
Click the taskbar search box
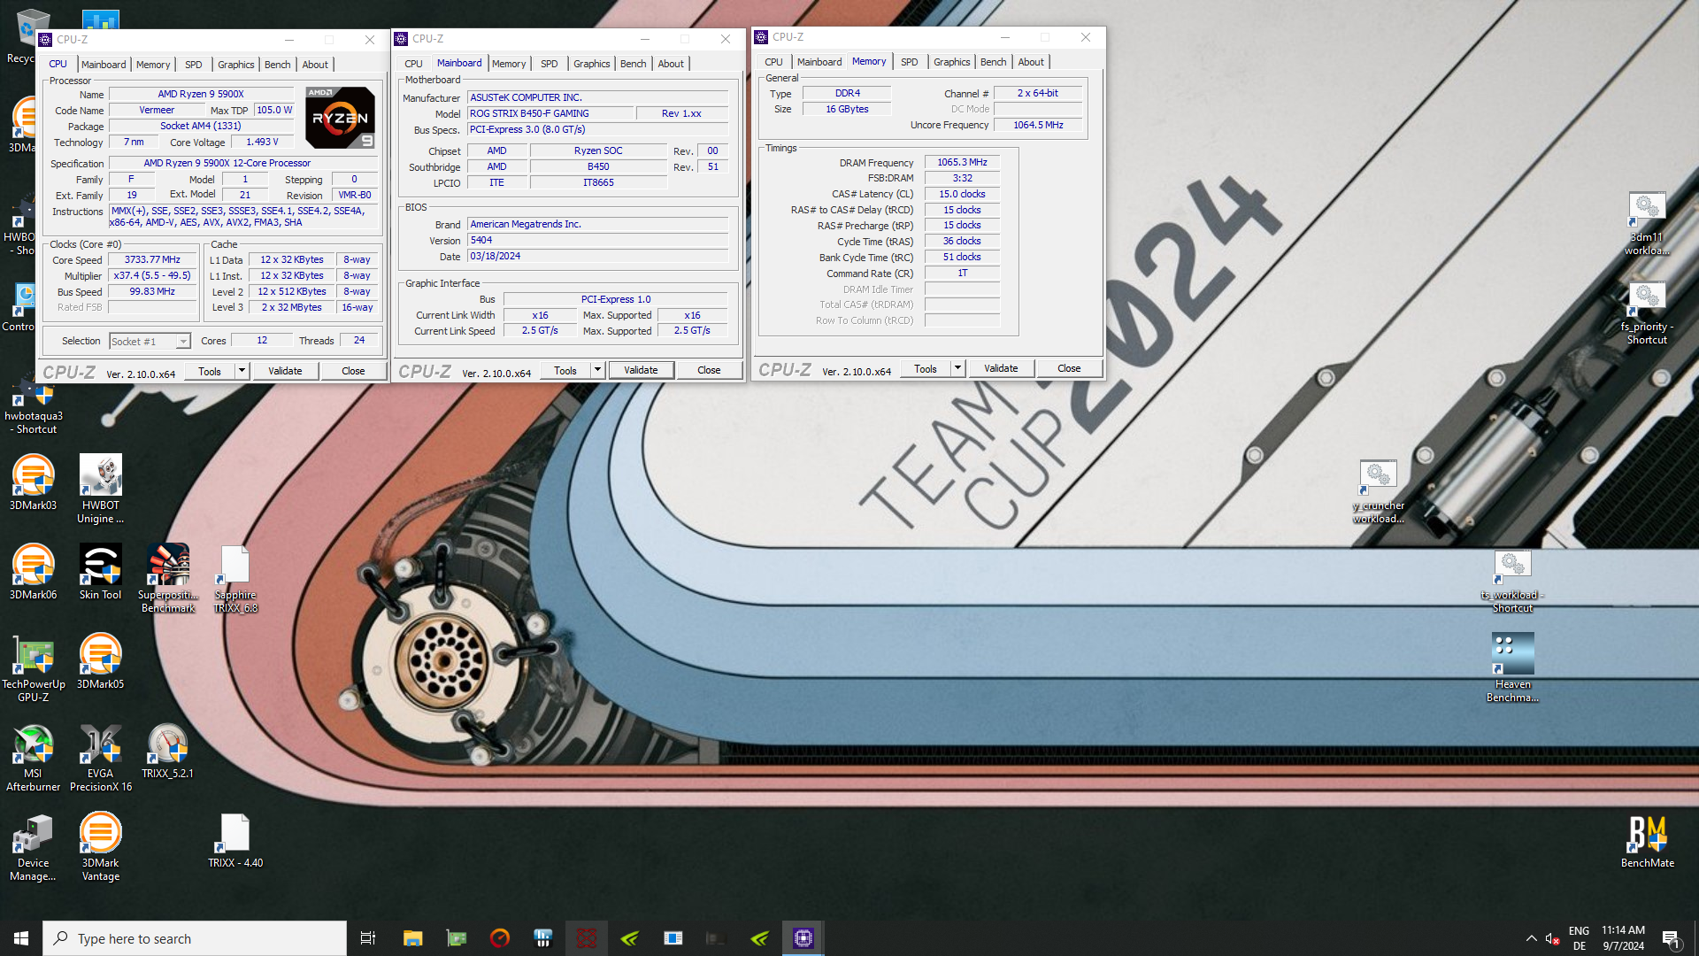point(195,938)
